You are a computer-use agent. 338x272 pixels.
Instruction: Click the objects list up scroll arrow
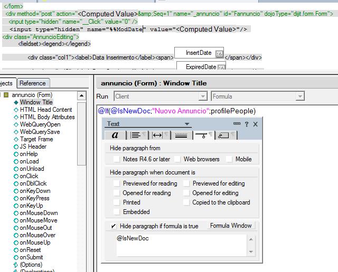click(x=81, y=95)
